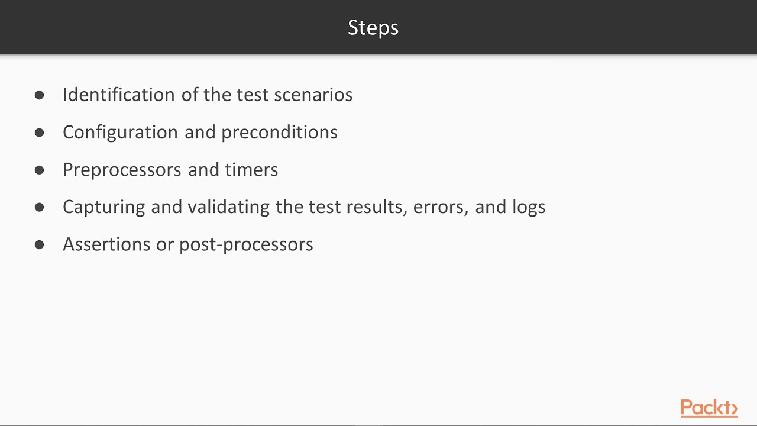
Task: Click the word post-processors
Action: click(x=246, y=245)
